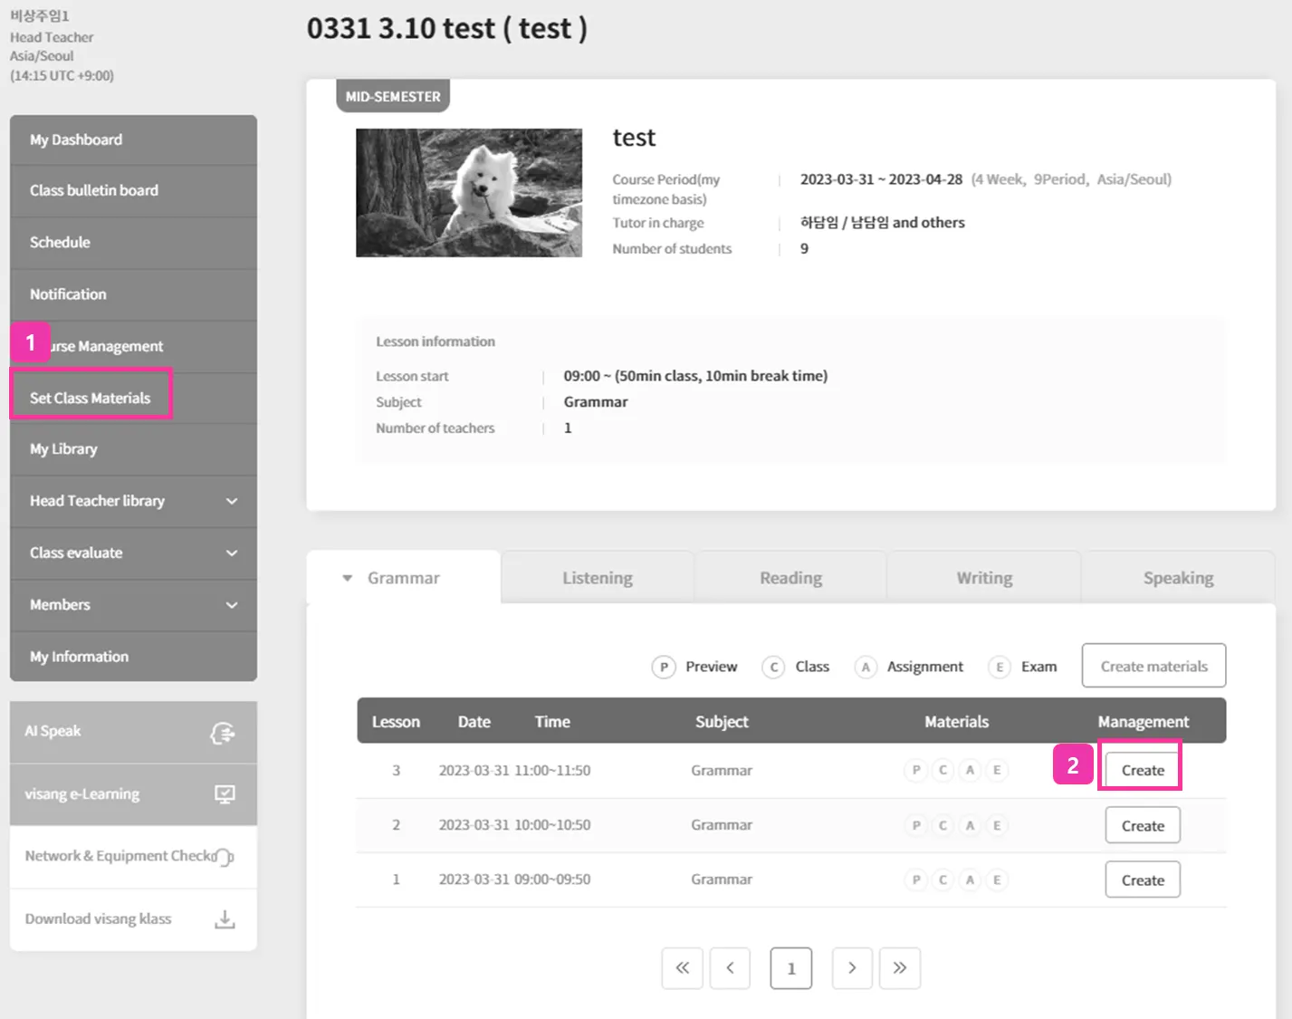Click the Management column header
Image resolution: width=1292 pixels, height=1019 pixels.
point(1144,722)
